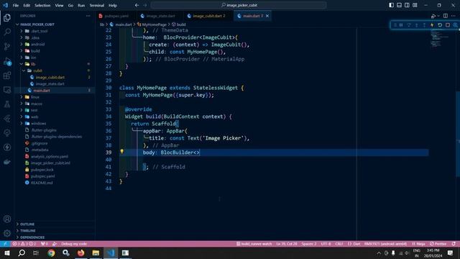The image size is (460, 259).
Task: Click the debug stop button
Action: [448, 25]
